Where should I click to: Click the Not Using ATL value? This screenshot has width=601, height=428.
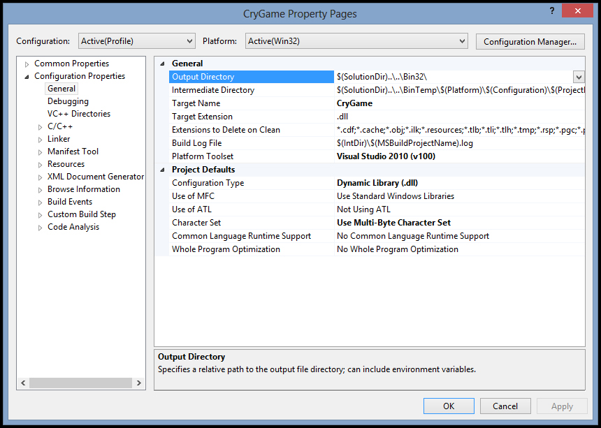[363, 209]
